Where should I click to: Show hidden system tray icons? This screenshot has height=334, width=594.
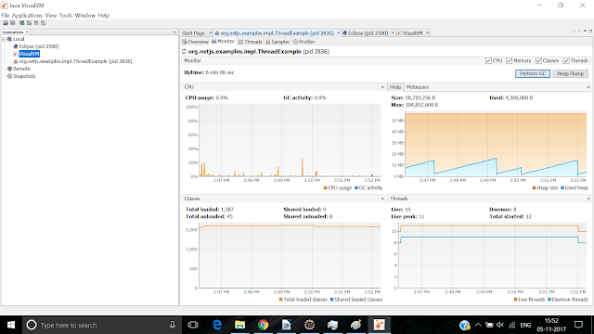pos(478,325)
